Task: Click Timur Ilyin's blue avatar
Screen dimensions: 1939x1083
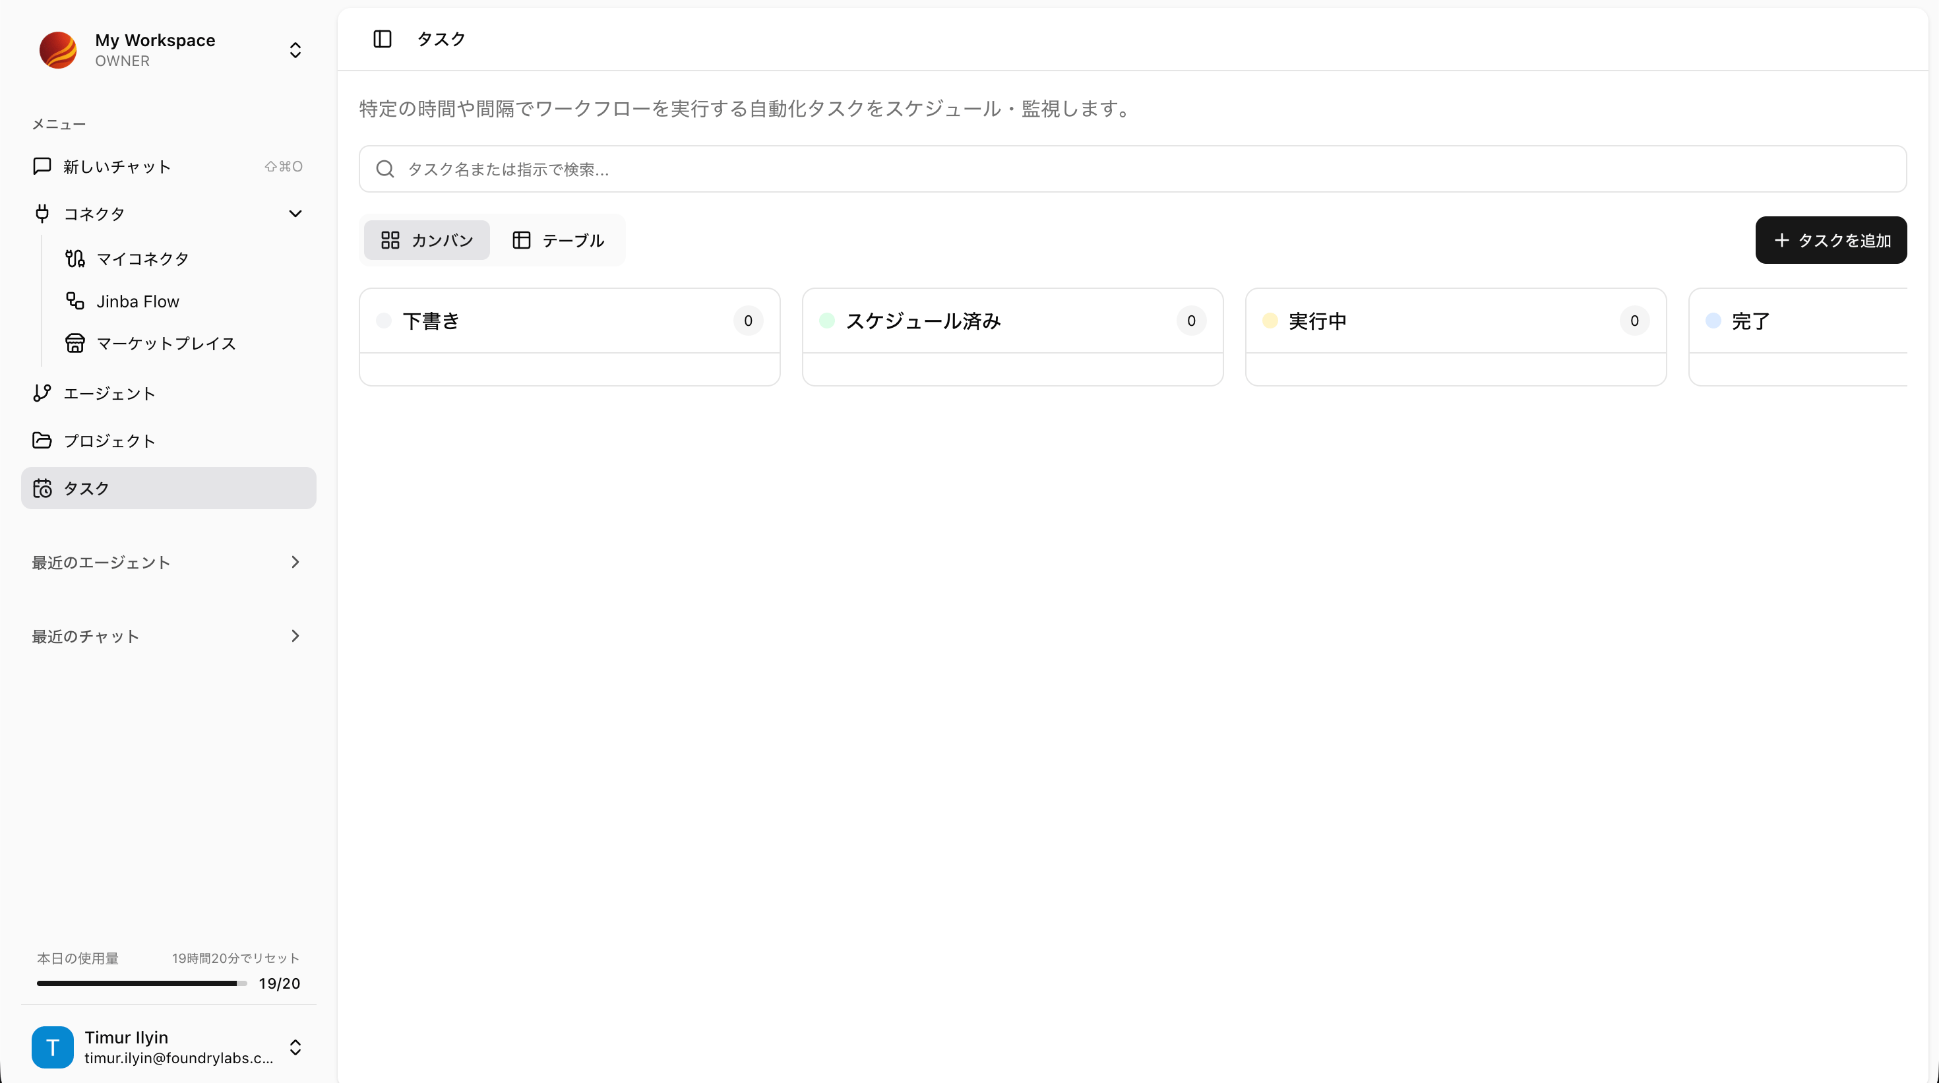Action: pyautogui.click(x=53, y=1047)
